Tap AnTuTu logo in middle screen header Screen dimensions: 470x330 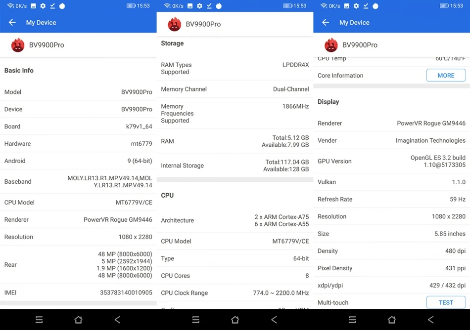coord(175,24)
